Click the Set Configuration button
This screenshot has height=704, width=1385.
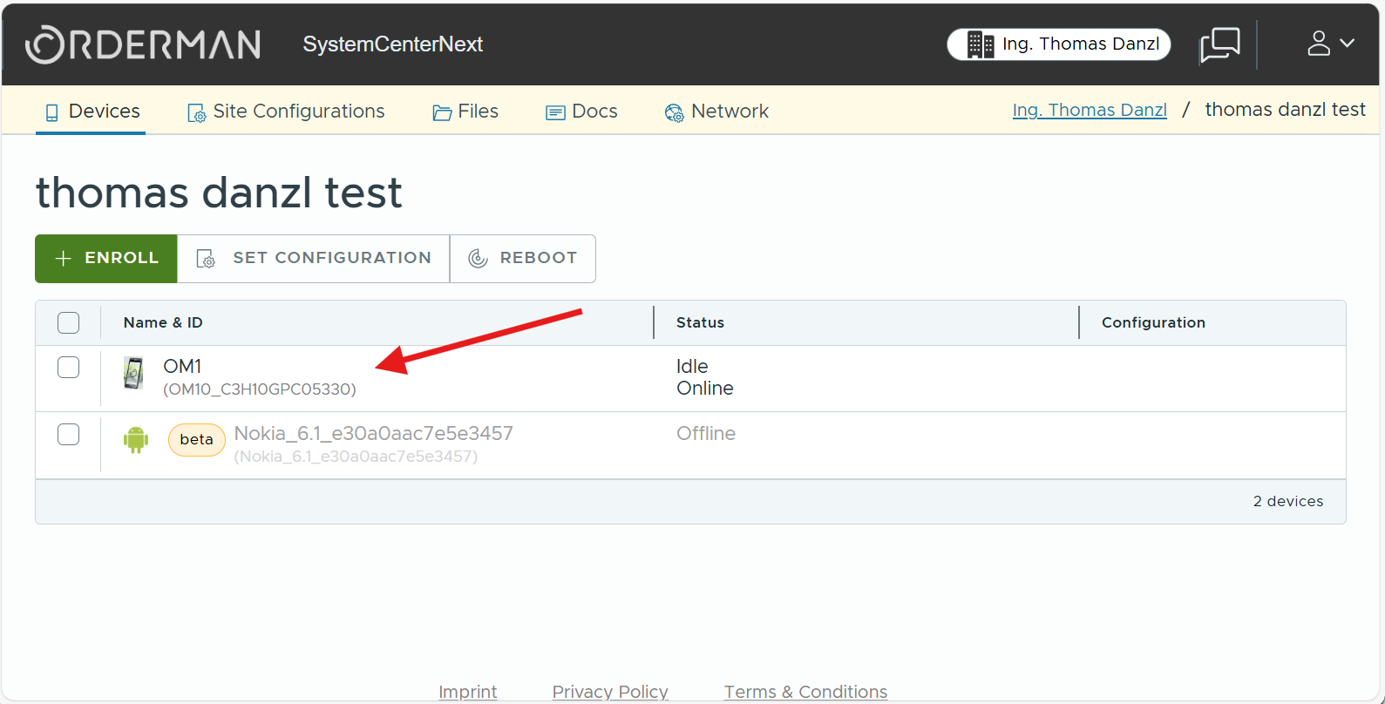click(x=314, y=259)
